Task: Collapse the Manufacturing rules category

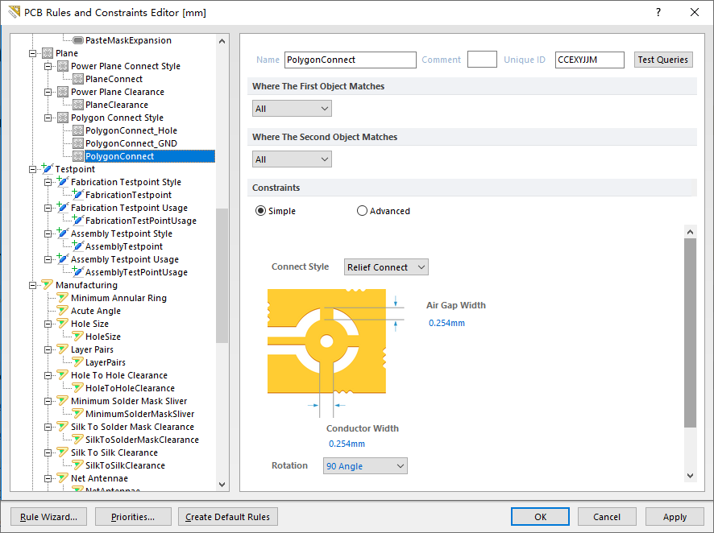Action: 32,284
